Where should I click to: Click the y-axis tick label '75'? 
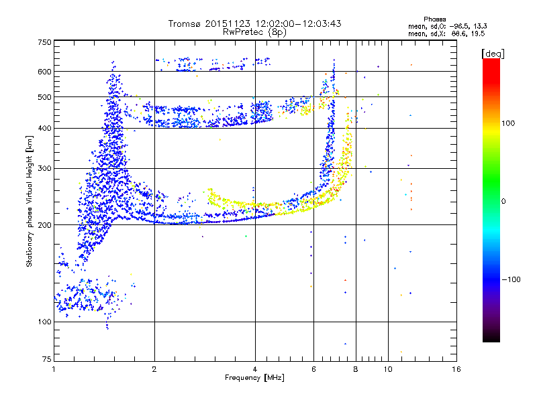pos(47,359)
